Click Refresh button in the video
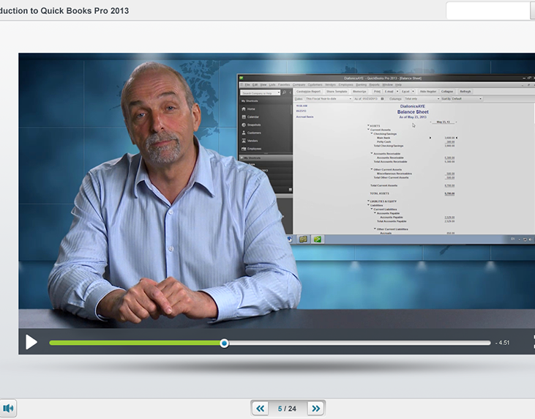The width and height of the screenshot is (535, 419). (x=465, y=92)
